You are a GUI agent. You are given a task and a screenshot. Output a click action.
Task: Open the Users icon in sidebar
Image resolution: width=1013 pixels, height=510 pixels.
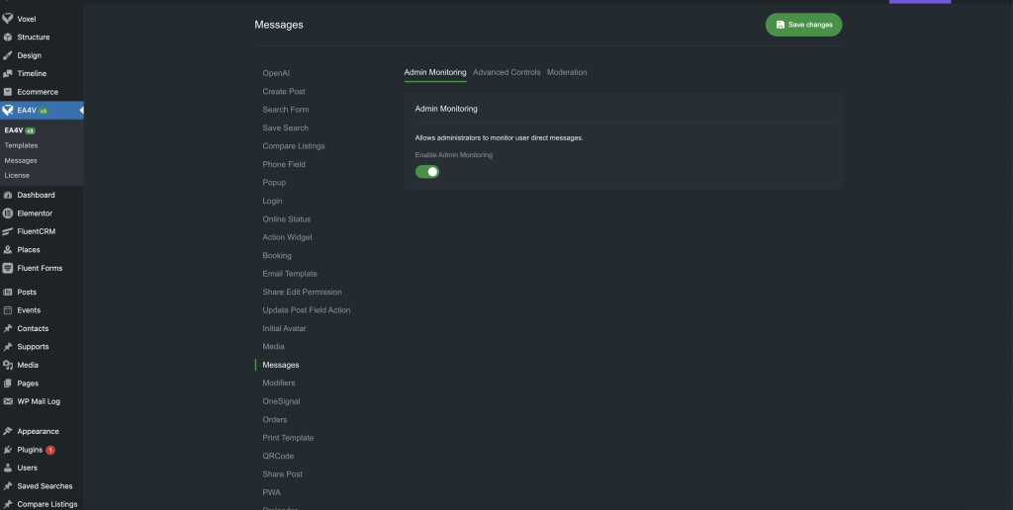pos(8,467)
